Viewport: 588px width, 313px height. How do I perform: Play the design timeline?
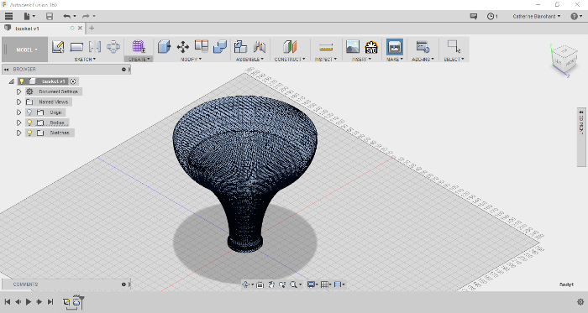[29, 302]
